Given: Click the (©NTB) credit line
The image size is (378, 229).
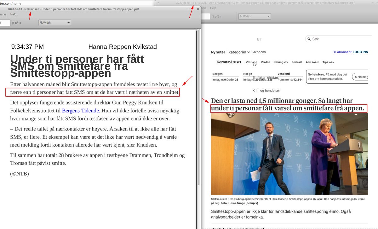Looking at the screenshot, I should click(x=20, y=173).
